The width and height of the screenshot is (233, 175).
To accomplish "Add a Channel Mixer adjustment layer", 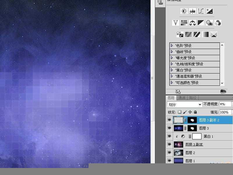I will pos(218,23).
